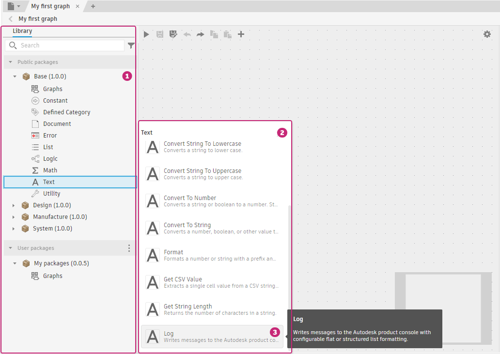Click the Manufacture (1.0.0) package icon

point(25,217)
